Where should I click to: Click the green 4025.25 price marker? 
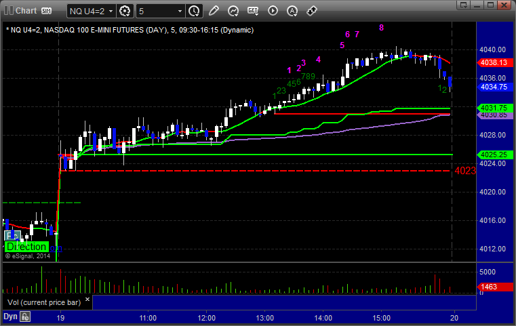(494, 155)
